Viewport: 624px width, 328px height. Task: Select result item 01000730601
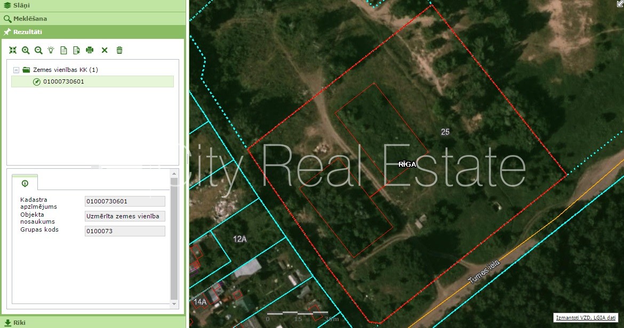63,81
